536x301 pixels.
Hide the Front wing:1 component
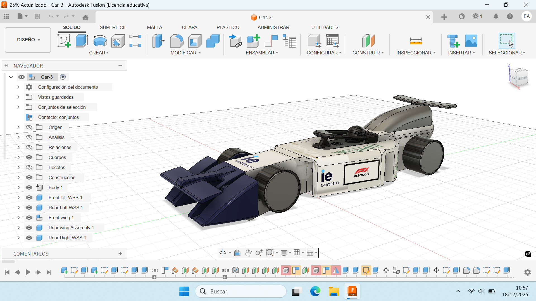pos(29,218)
